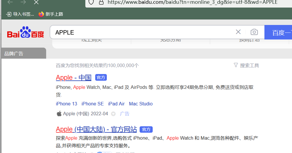Click the 官方 badge beside 官方网站 title
The width and height of the screenshot is (292, 153).
[146, 129]
